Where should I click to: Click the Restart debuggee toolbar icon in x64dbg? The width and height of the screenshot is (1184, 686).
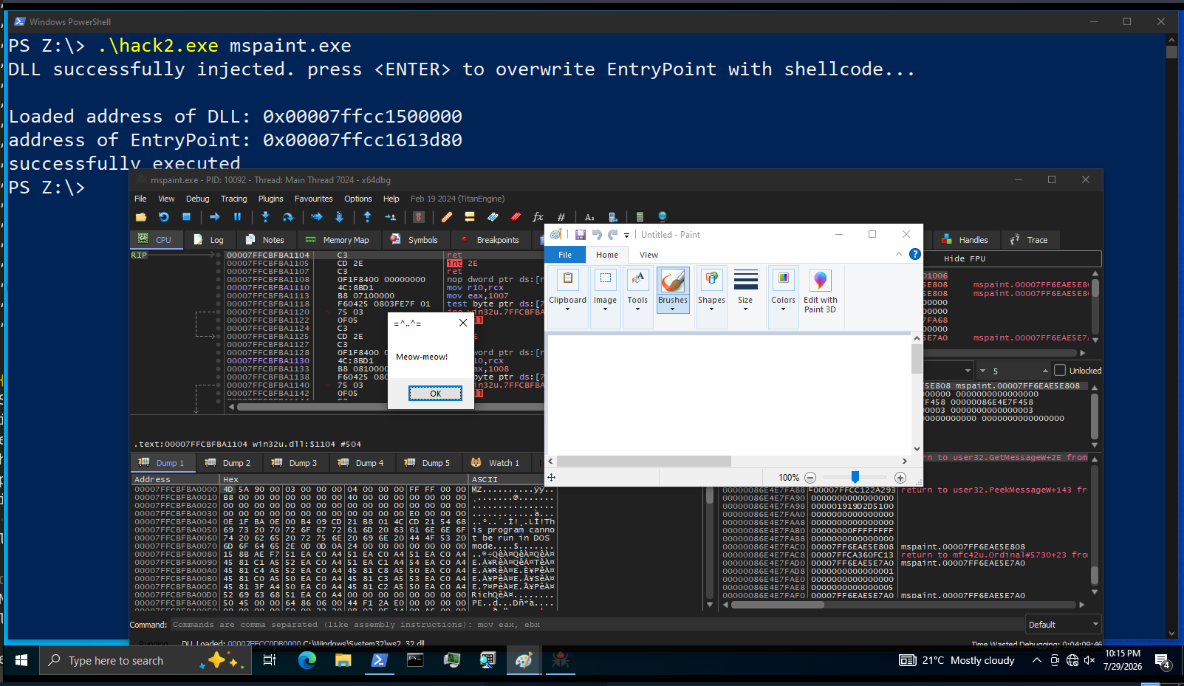(164, 217)
